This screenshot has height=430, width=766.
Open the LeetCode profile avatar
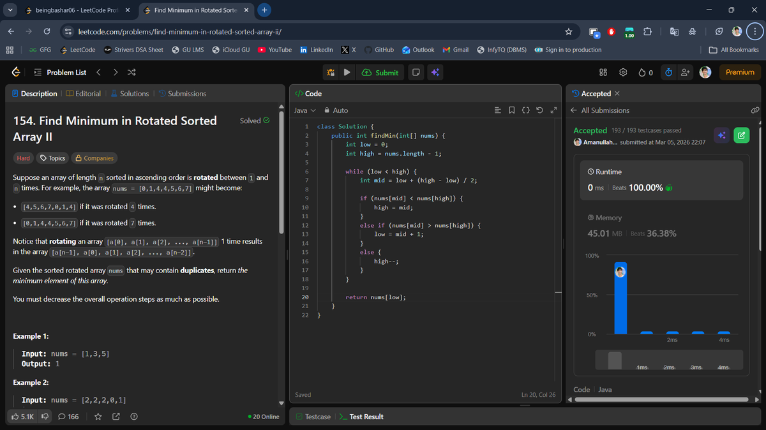pyautogui.click(x=705, y=73)
